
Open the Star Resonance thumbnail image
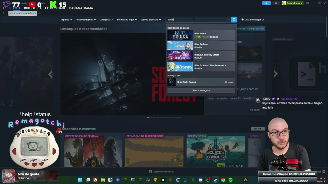[x=180, y=67]
